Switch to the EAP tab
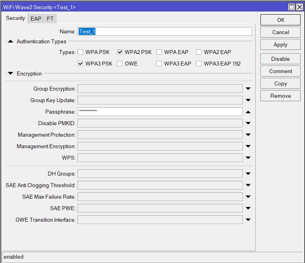 36,19
